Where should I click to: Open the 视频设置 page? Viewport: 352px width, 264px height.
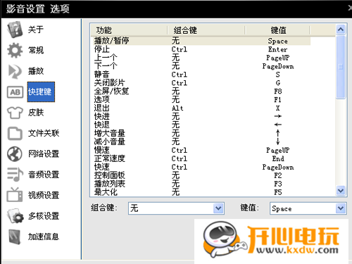click(x=44, y=195)
